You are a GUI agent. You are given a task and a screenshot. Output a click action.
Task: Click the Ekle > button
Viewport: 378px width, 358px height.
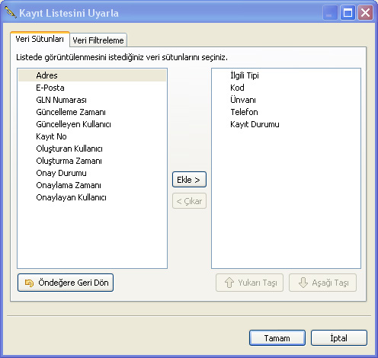189,180
